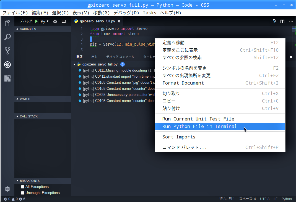The height and width of the screenshot is (202, 296).
Task: Enable the Uncaught Exceptions breakpoint checkbox
Action: pyautogui.click(x=23, y=193)
